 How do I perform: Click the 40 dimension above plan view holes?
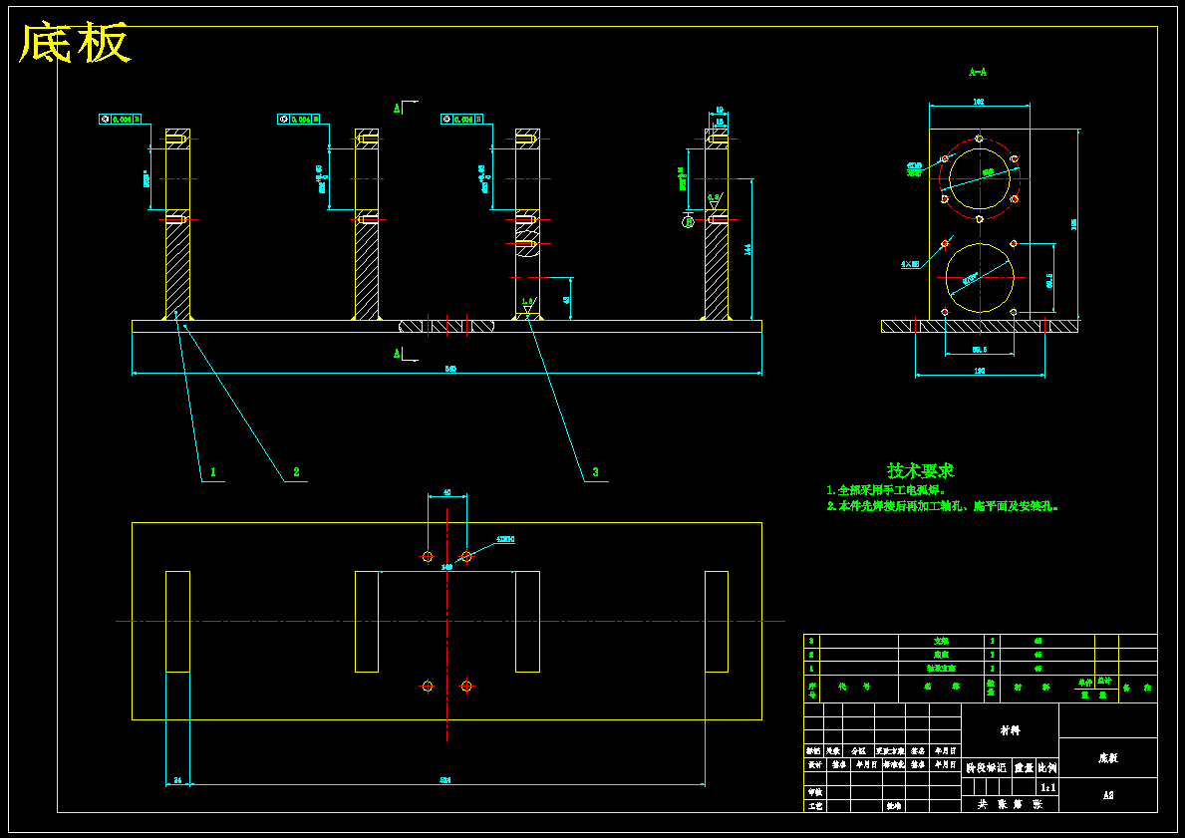pyautogui.click(x=446, y=492)
